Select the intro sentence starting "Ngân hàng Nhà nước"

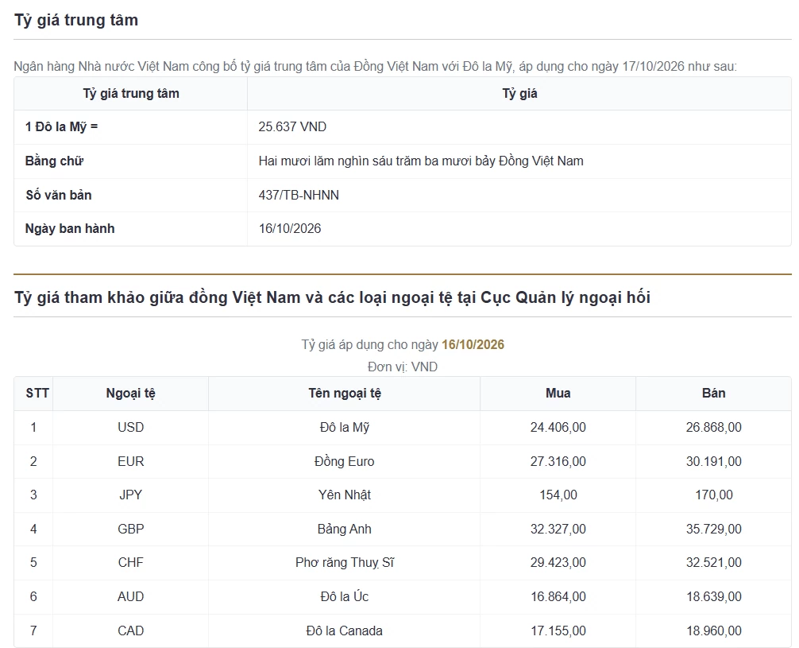(375, 66)
